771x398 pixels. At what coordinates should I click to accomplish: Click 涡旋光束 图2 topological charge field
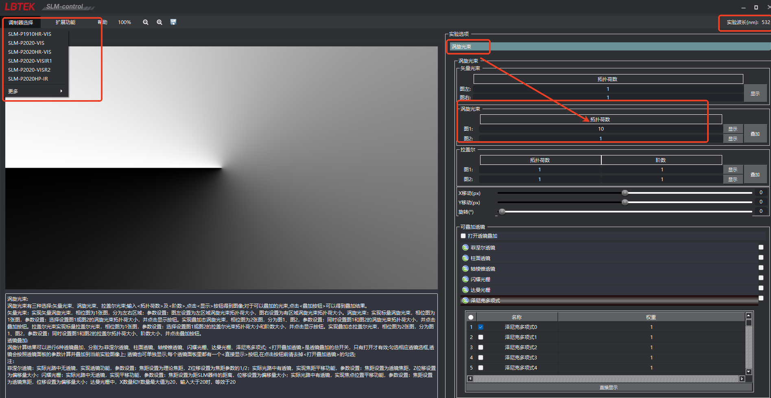coord(601,139)
